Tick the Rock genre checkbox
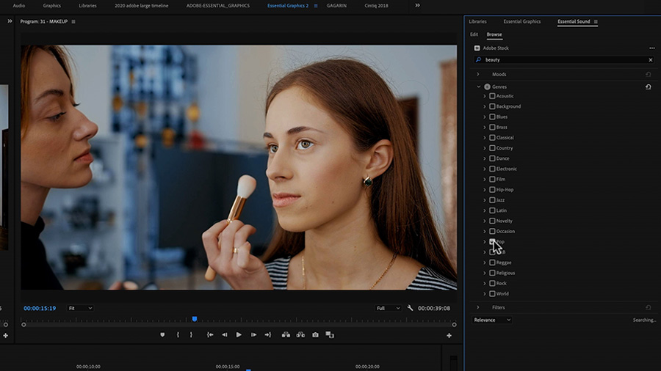The width and height of the screenshot is (661, 371). click(492, 283)
